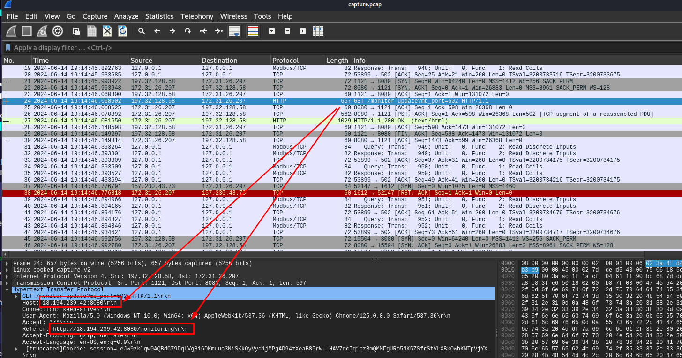This screenshot has height=358, width=682.
Task: Jump to the last packet
Action: [219, 31]
